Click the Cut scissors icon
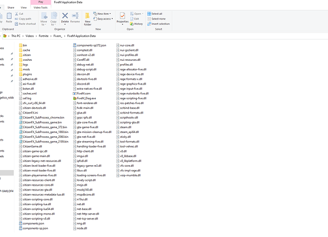This screenshot has height=237, width=328. pos(17,14)
